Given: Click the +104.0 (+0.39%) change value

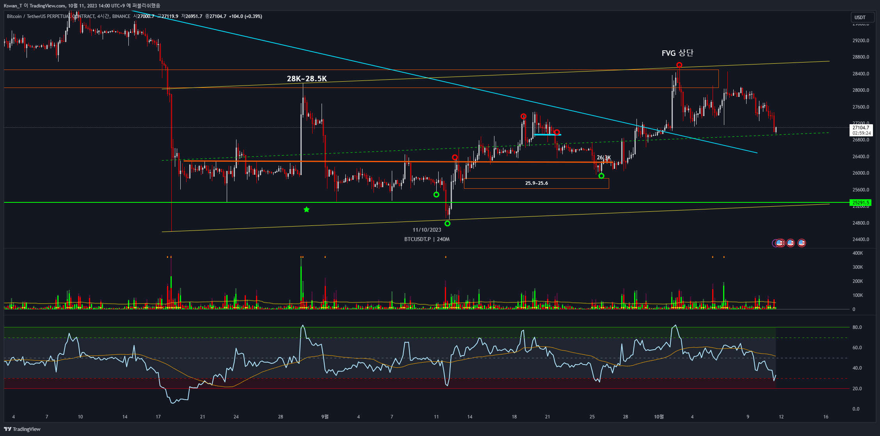Looking at the screenshot, I should click(245, 16).
